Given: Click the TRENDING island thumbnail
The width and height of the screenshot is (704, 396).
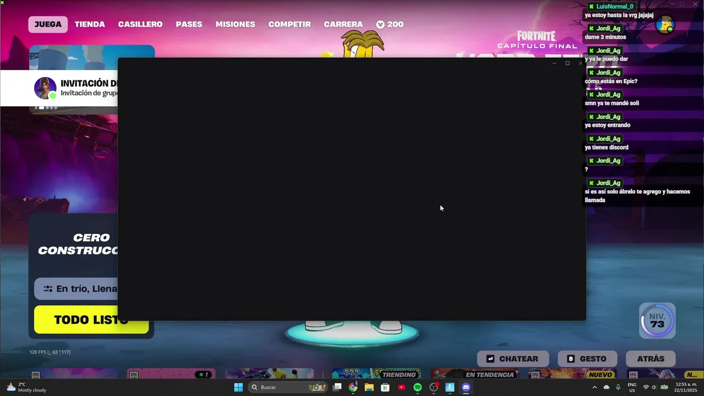Looking at the screenshot, I should pos(377,373).
